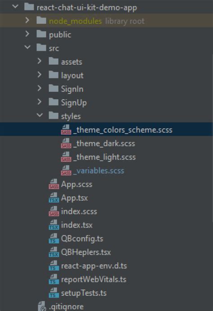Image resolution: width=213 pixels, height=311 pixels.
Task: Expand the SignUp folder chevron
Action: [x=40, y=102]
